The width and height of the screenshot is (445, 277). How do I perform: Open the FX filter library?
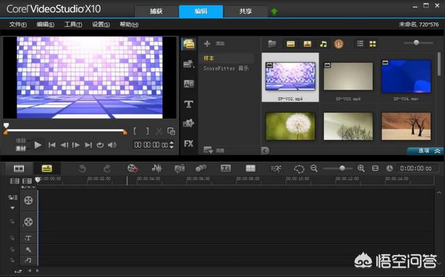pos(188,144)
